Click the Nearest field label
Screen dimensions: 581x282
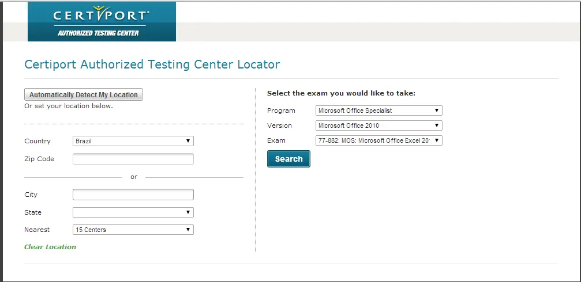coord(37,230)
